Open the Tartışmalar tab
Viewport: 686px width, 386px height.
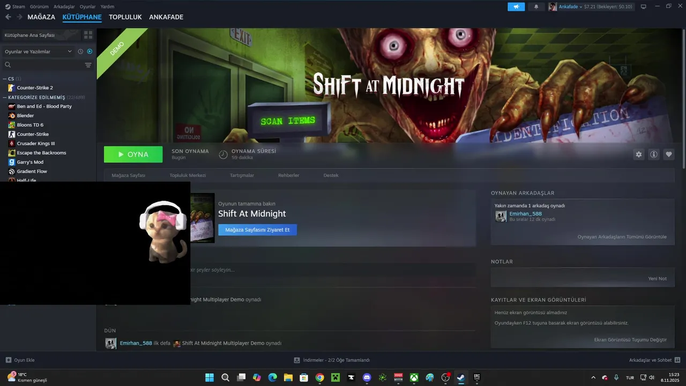(242, 175)
